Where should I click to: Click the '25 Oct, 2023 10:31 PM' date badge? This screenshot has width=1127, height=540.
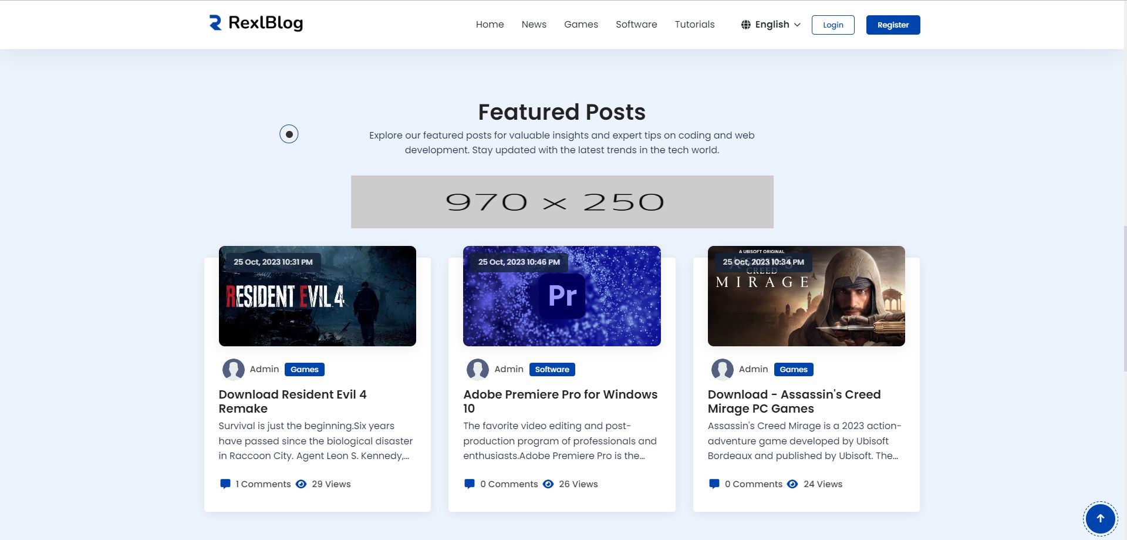(x=273, y=262)
